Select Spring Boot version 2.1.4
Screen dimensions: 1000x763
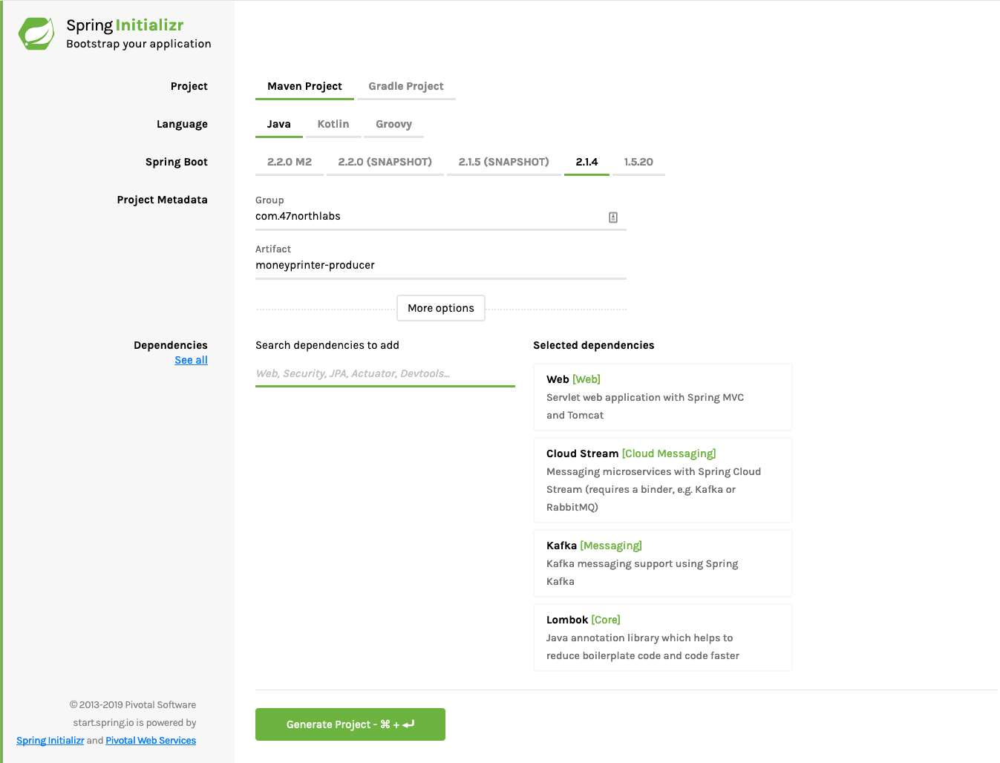[x=586, y=162]
